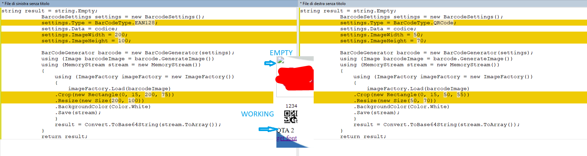Click 'string result = string.Empty;' in left file
Image resolution: width=587 pixels, height=156 pixels.
[x=49, y=11]
